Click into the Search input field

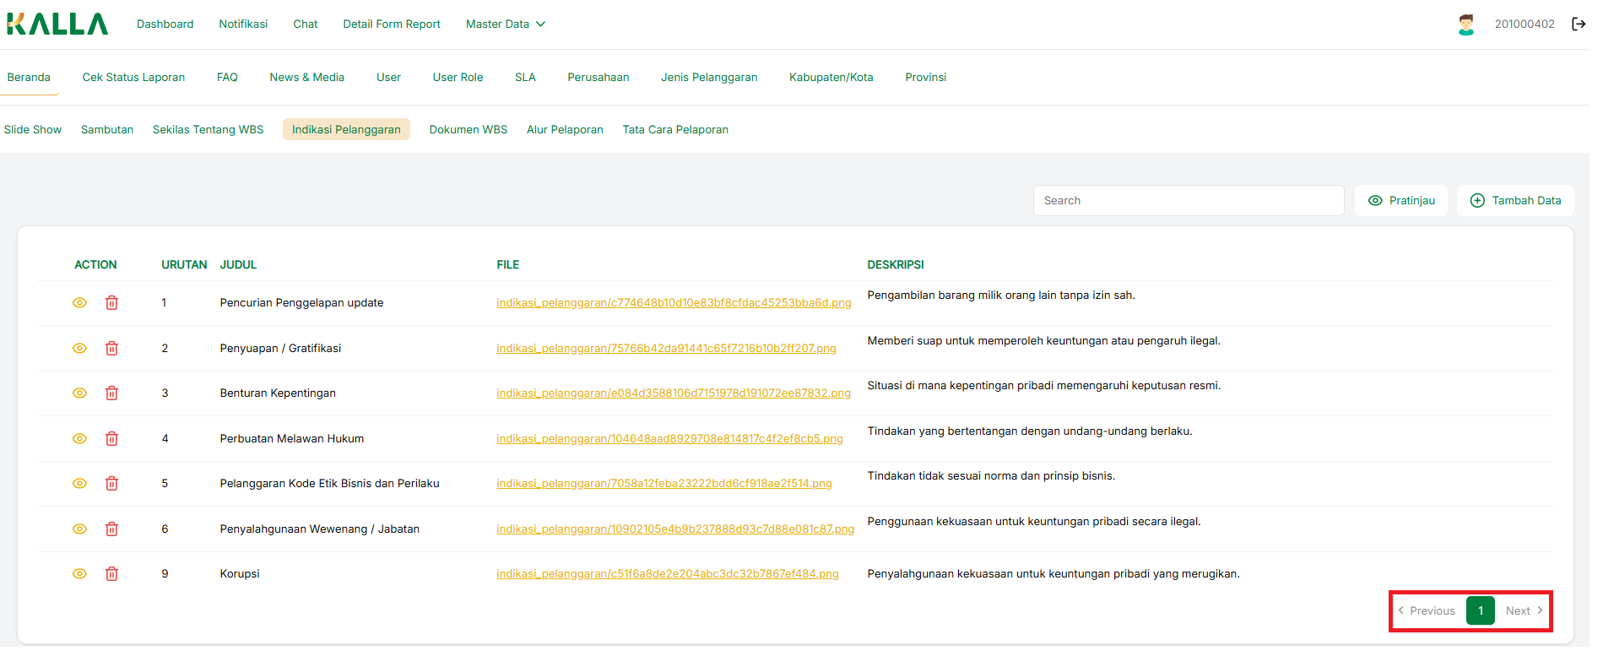click(1188, 201)
